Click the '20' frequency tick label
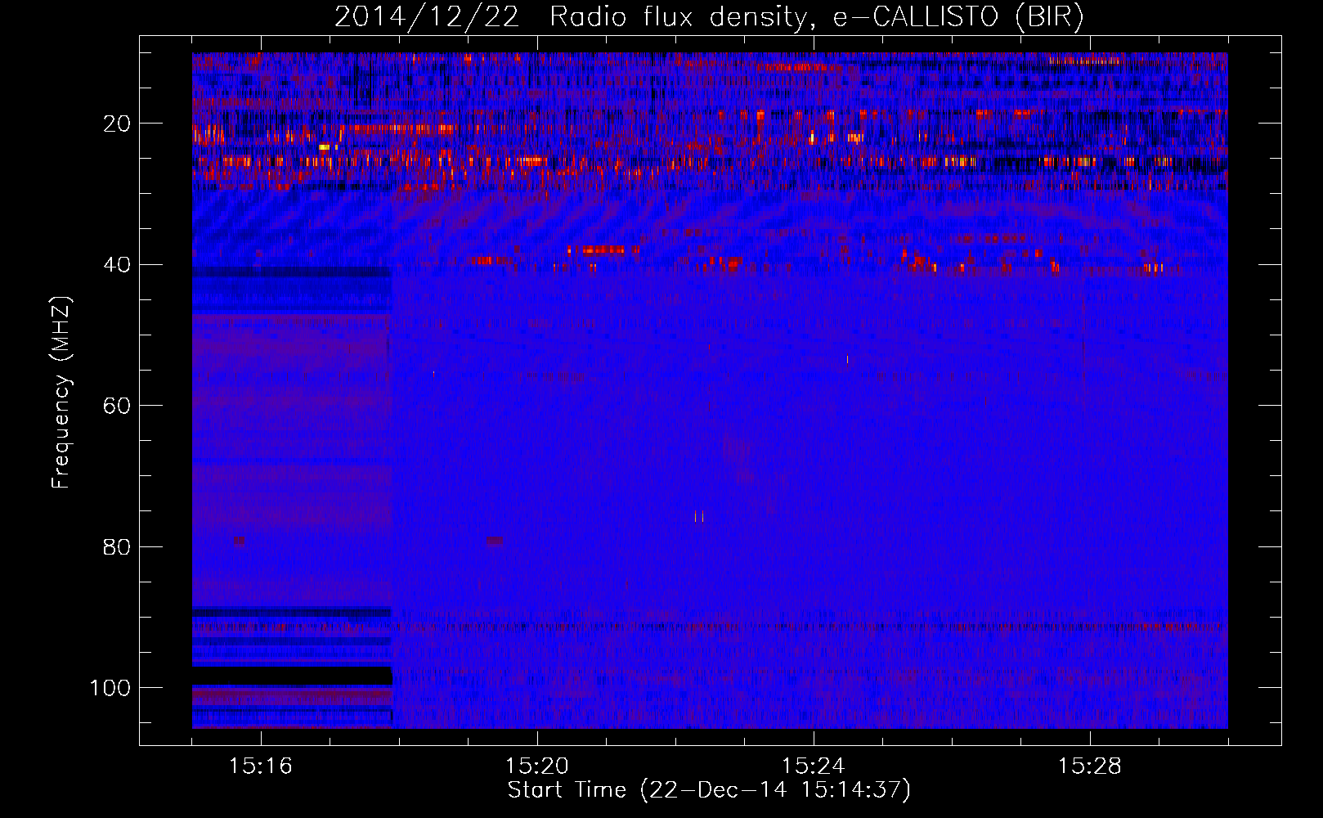1323x818 pixels. pos(117,124)
